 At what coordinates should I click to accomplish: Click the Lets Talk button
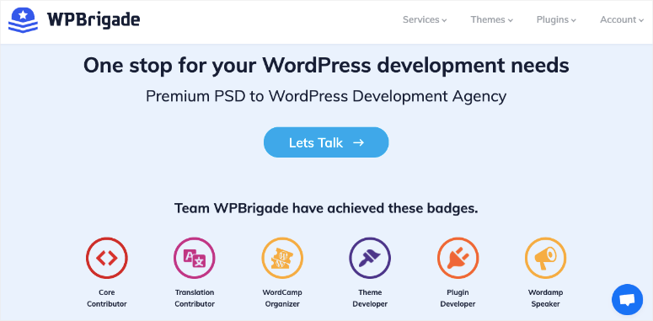coord(326,142)
